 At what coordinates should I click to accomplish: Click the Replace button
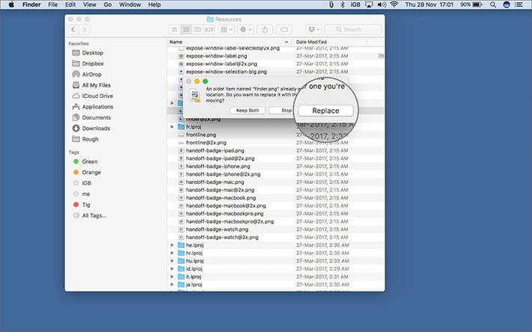[x=325, y=111]
